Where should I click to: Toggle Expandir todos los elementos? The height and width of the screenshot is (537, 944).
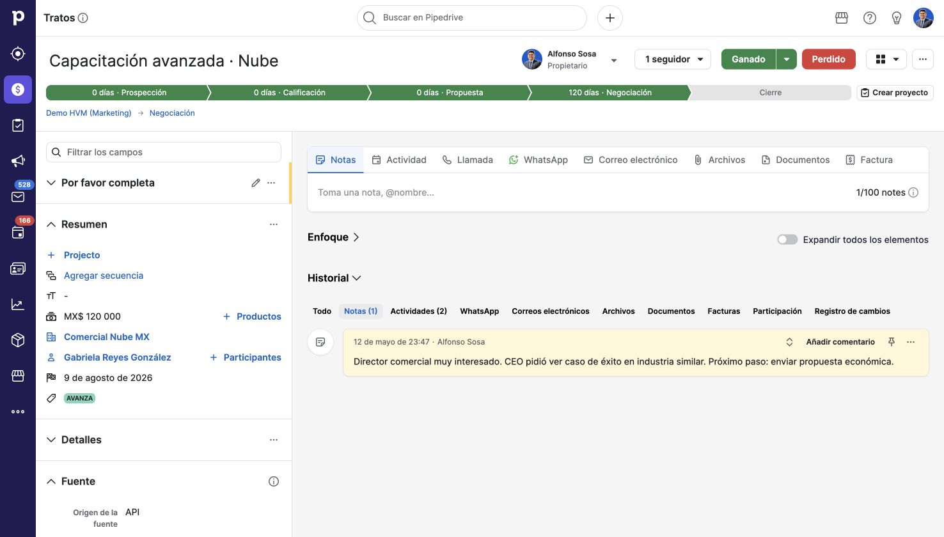[787, 240]
